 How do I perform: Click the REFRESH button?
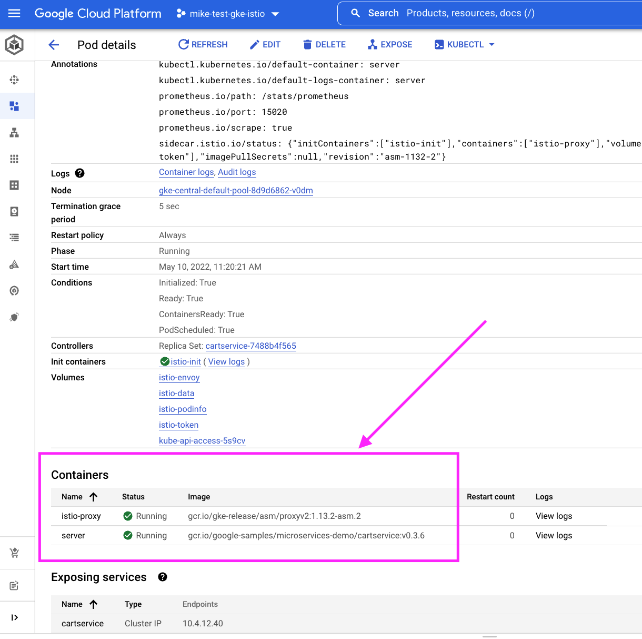(x=203, y=45)
